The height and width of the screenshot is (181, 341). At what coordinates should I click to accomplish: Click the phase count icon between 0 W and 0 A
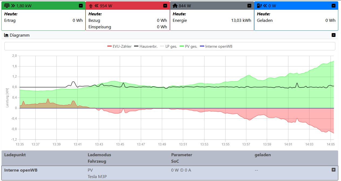click(182, 170)
